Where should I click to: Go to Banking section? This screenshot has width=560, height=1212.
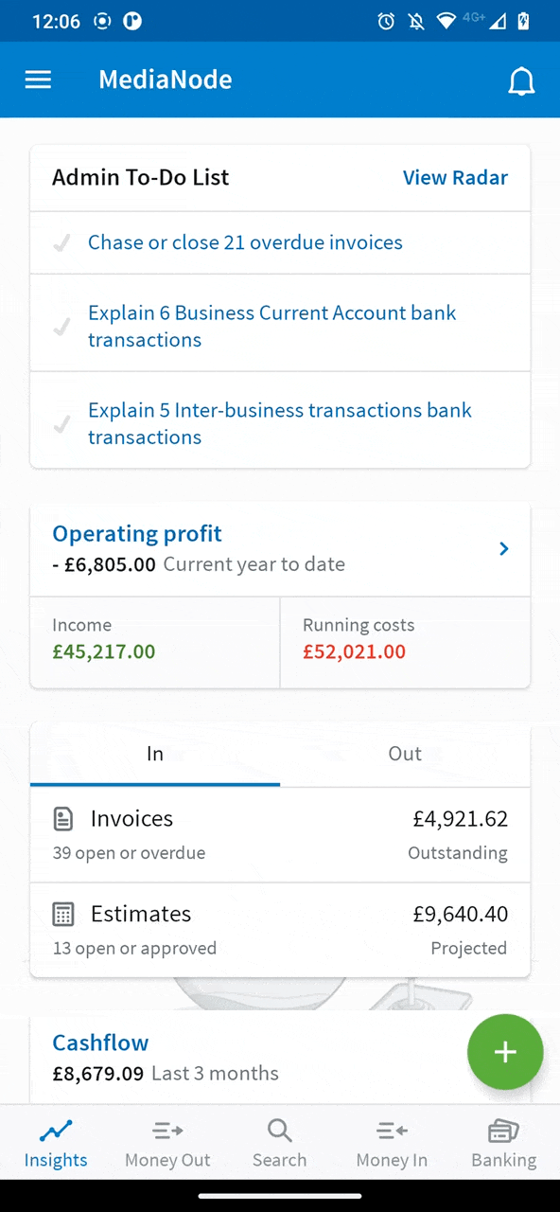tap(503, 1143)
